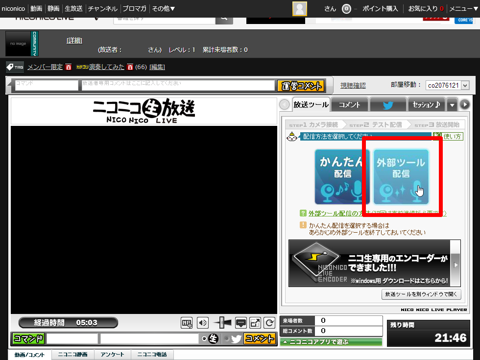Click the [編集] tag edit link
The height and width of the screenshot is (360, 480).
[x=157, y=67]
